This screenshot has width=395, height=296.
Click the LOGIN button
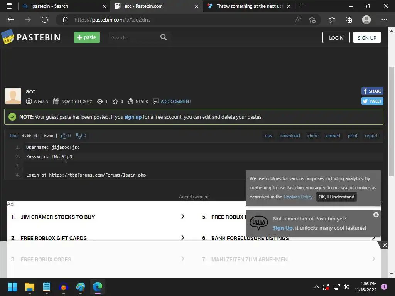click(336, 37)
